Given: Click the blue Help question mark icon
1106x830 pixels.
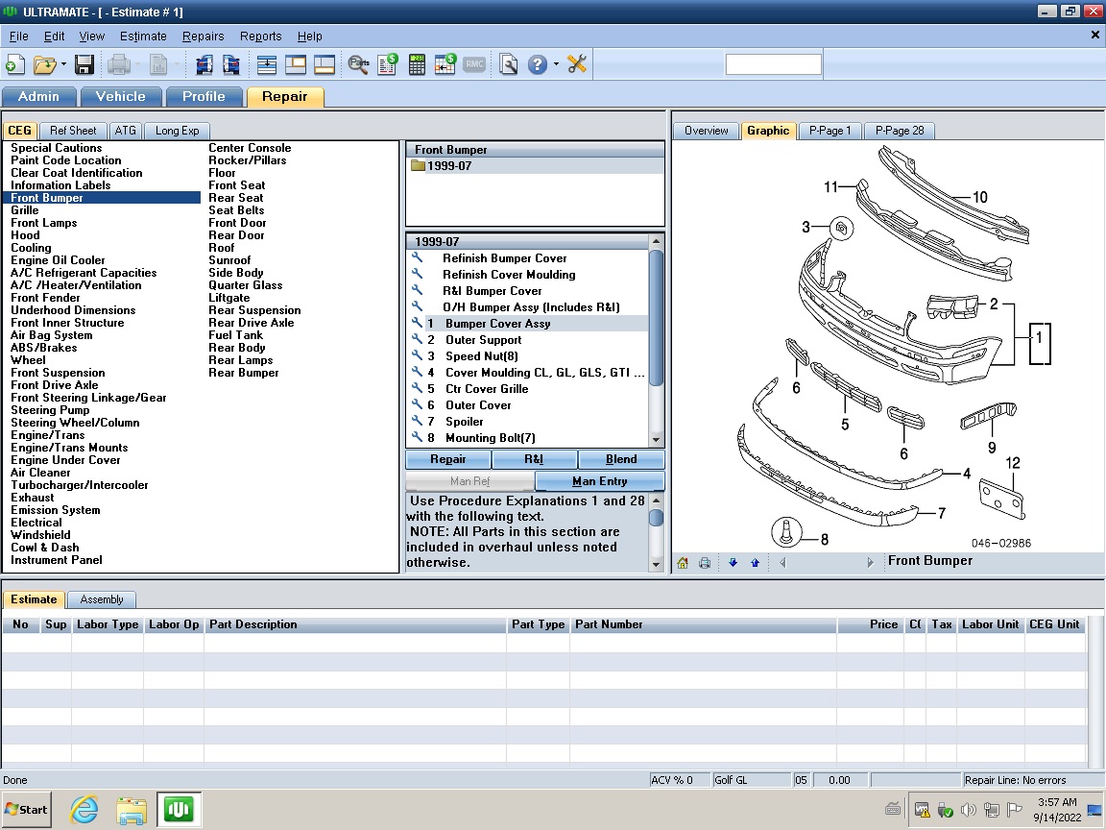Looking at the screenshot, I should pyautogui.click(x=538, y=65).
